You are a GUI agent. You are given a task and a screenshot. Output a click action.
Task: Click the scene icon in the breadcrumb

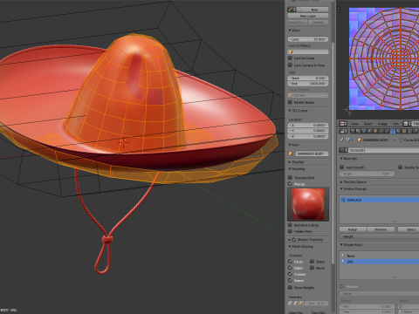coord(348,140)
